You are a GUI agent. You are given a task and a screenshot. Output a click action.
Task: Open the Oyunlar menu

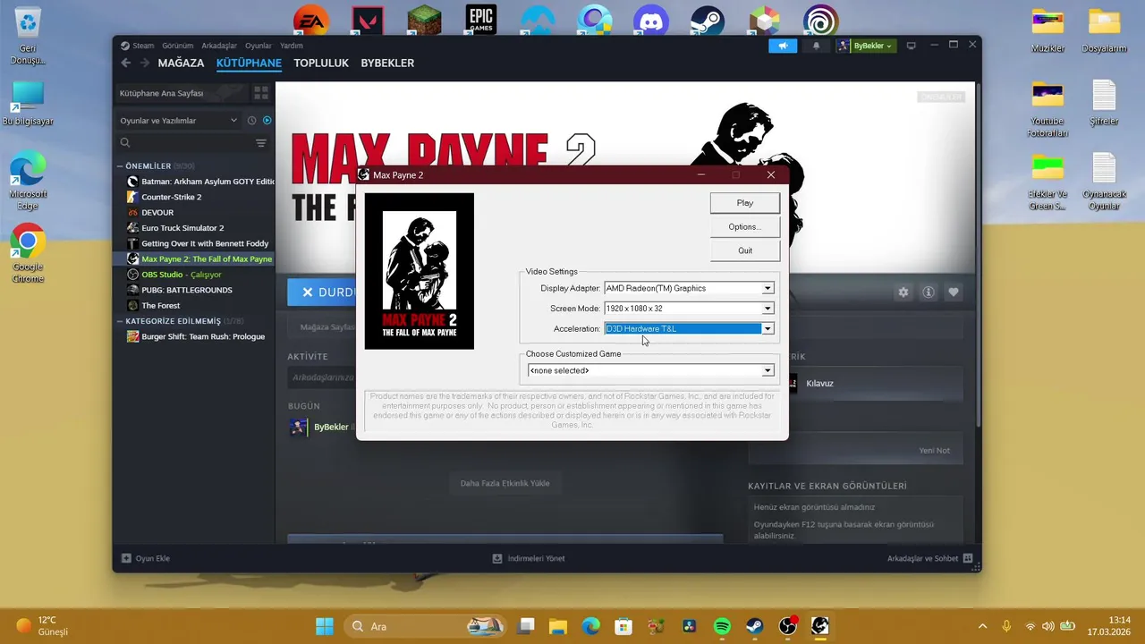point(259,46)
